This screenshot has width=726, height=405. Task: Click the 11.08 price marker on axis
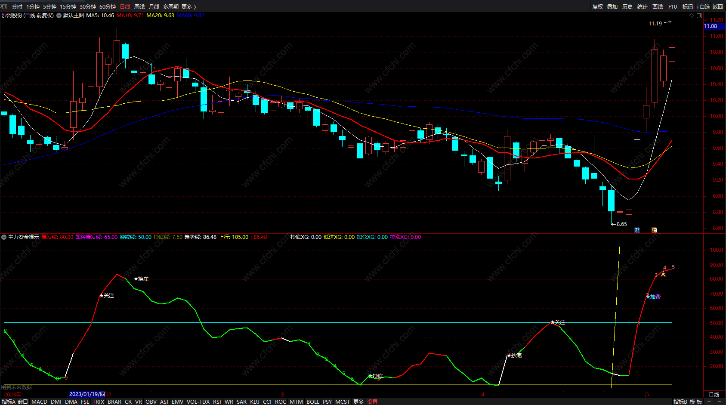[711, 26]
